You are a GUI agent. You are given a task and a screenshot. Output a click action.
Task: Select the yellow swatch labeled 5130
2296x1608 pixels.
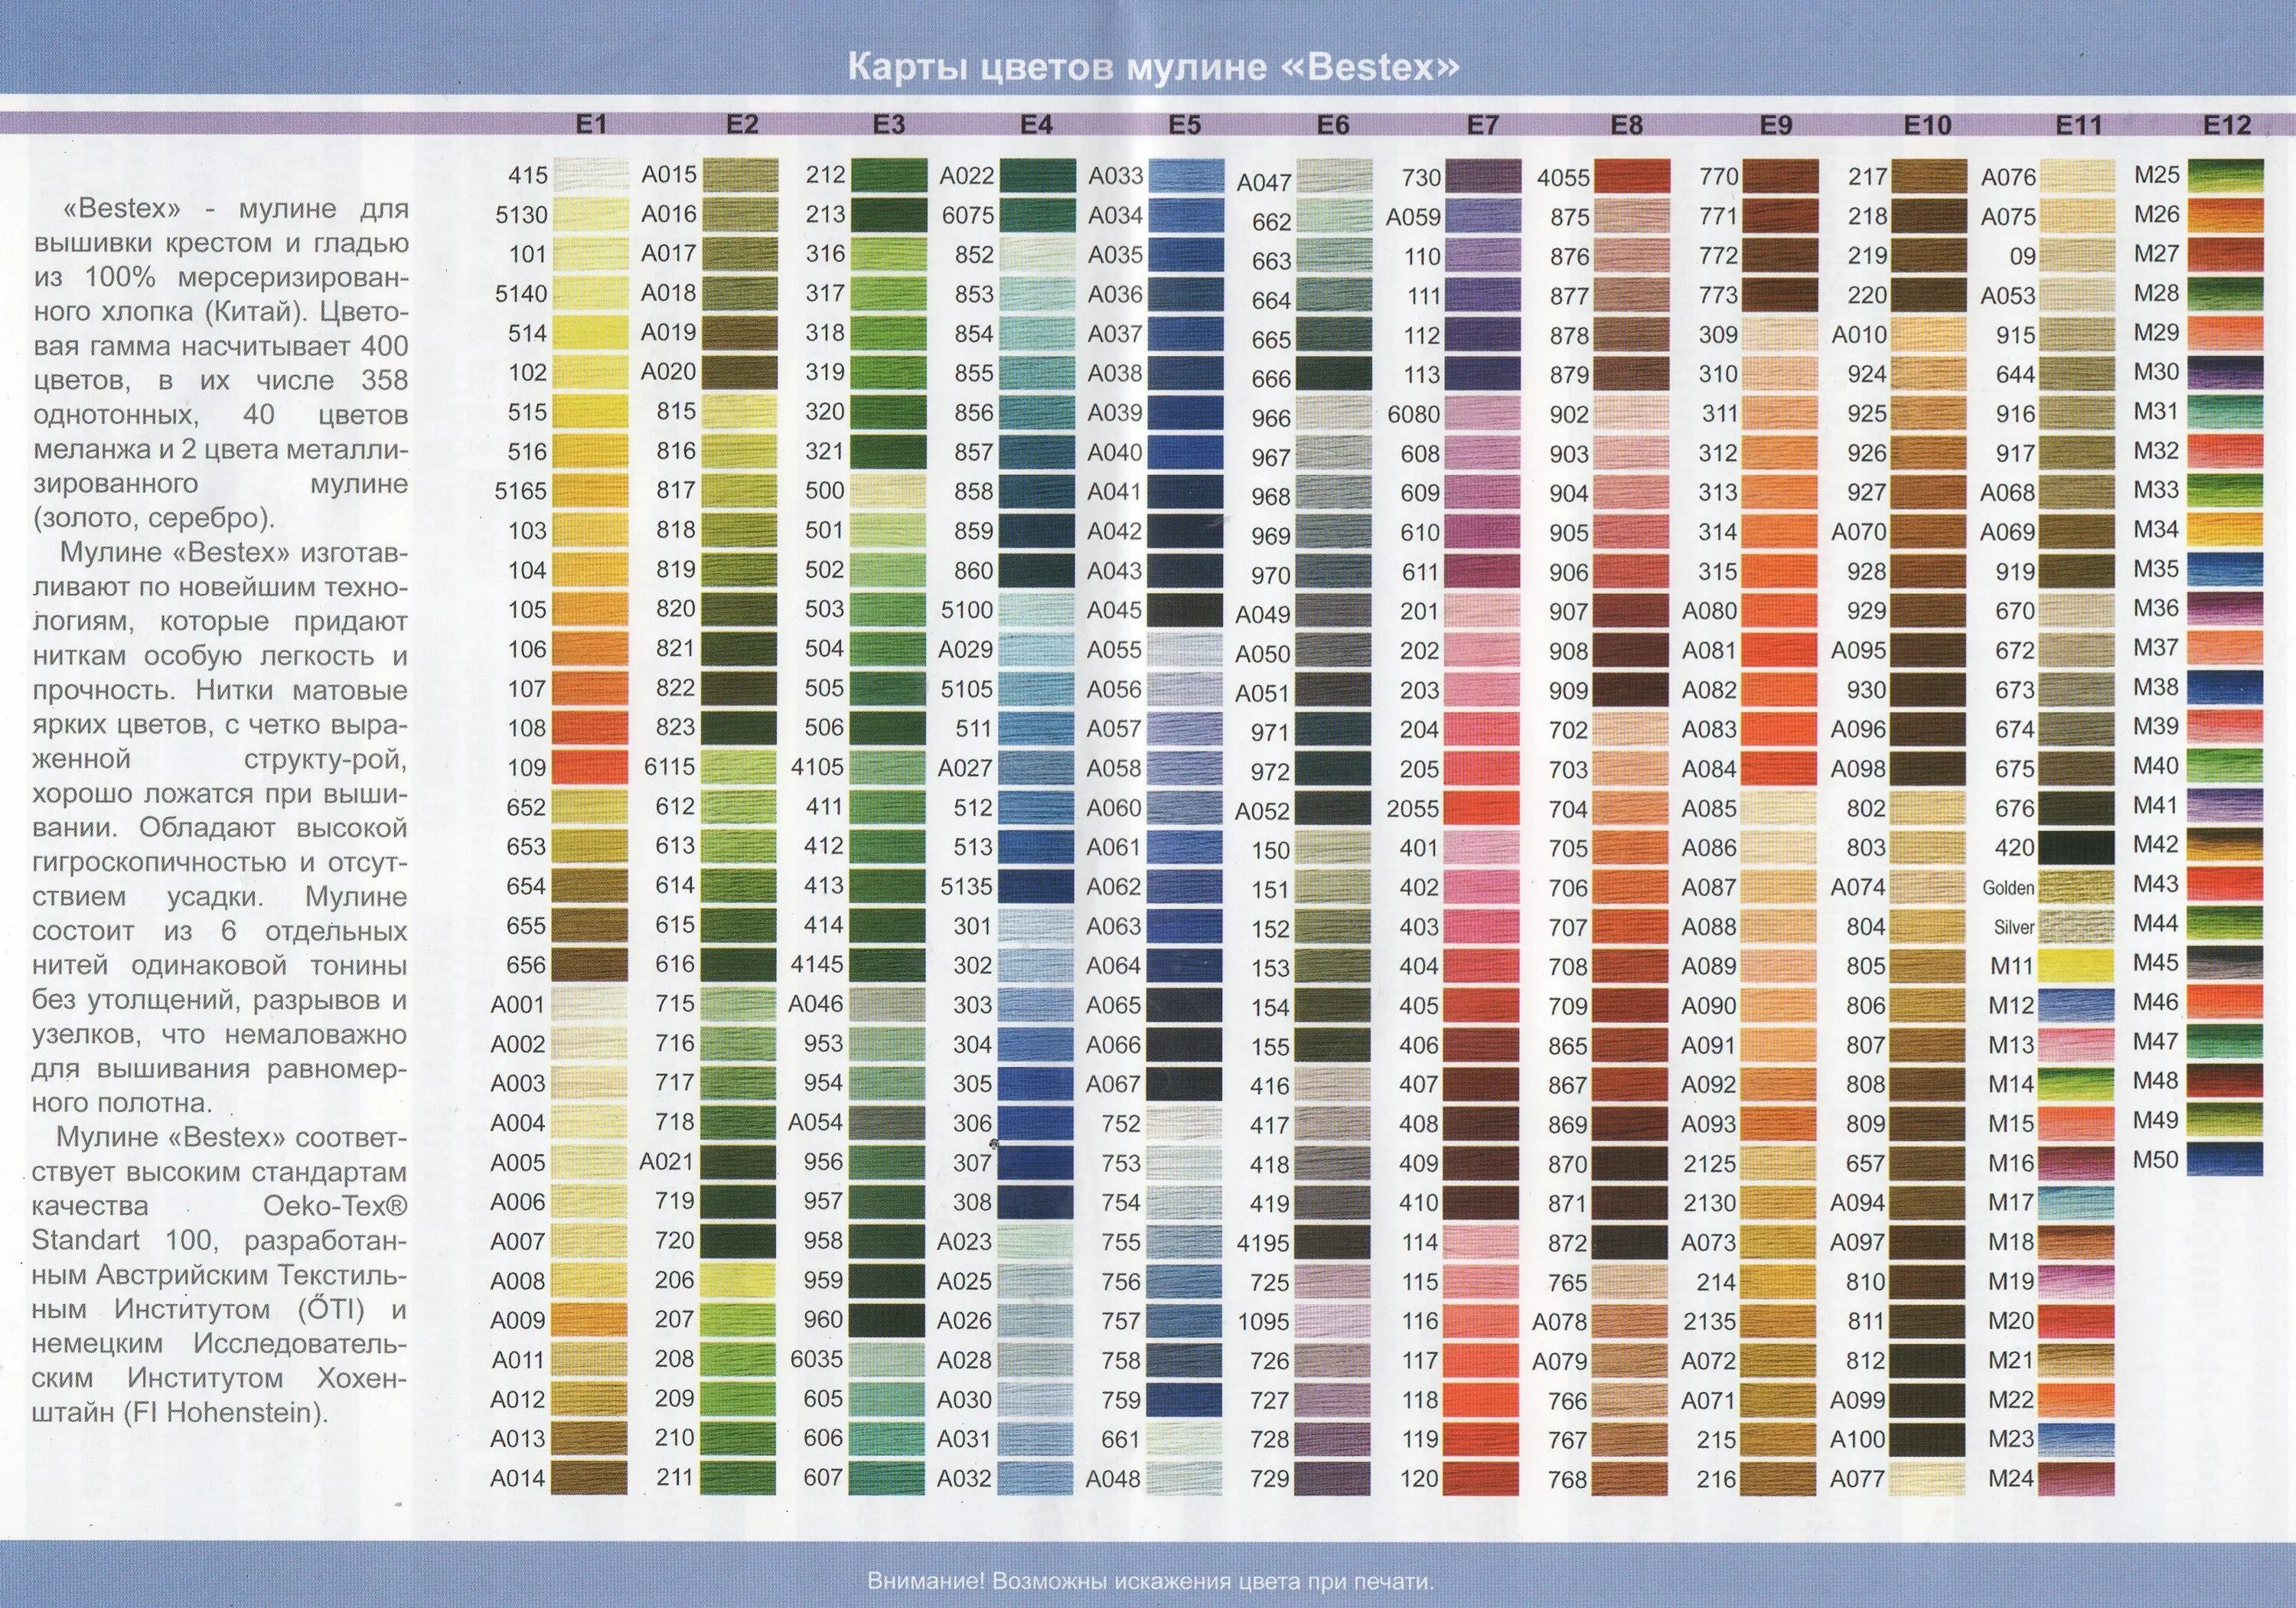(x=591, y=214)
